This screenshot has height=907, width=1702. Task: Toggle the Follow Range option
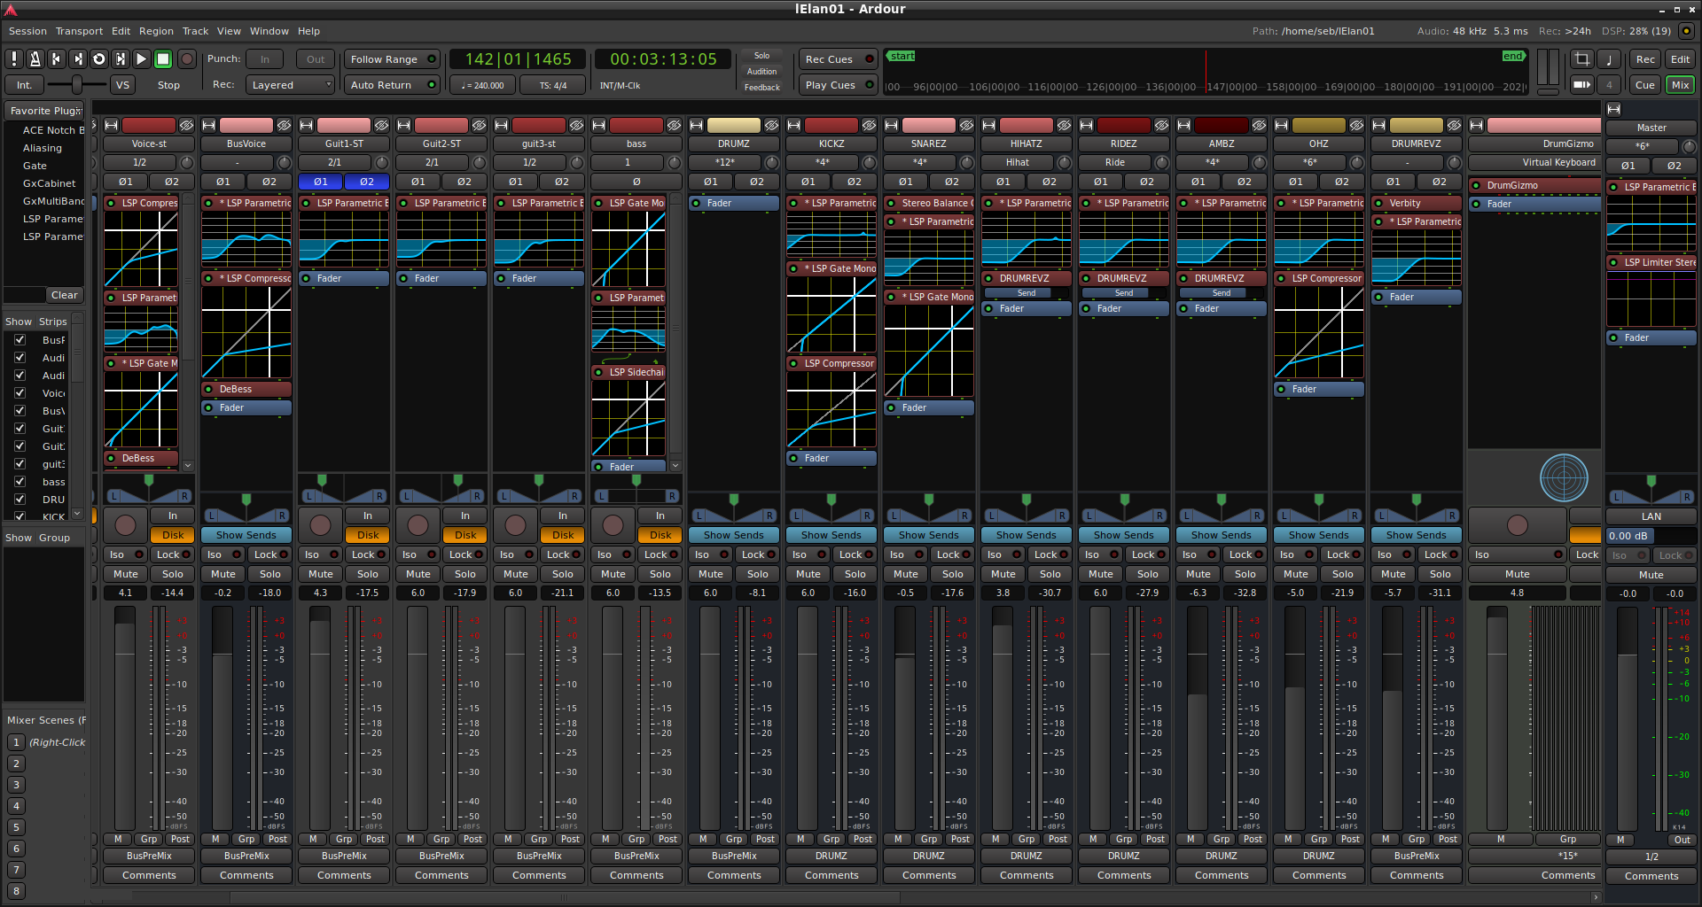point(392,59)
